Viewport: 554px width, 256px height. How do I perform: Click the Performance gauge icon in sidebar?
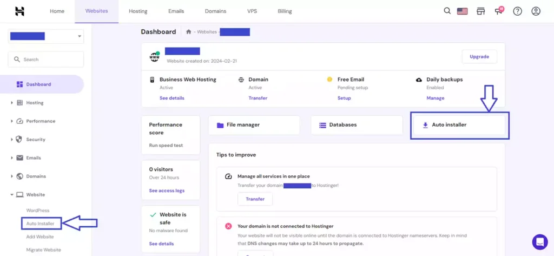[19, 121]
